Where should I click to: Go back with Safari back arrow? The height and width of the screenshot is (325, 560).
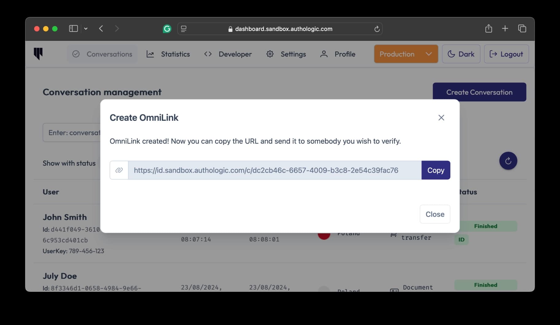point(101,29)
